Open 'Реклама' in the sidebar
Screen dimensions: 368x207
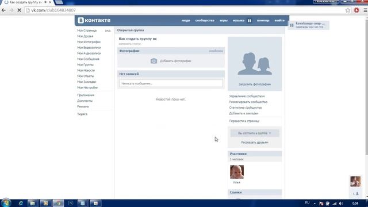83,106
